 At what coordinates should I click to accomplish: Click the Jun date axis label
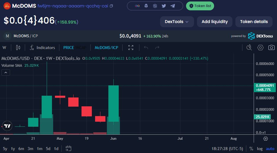(113, 139)
